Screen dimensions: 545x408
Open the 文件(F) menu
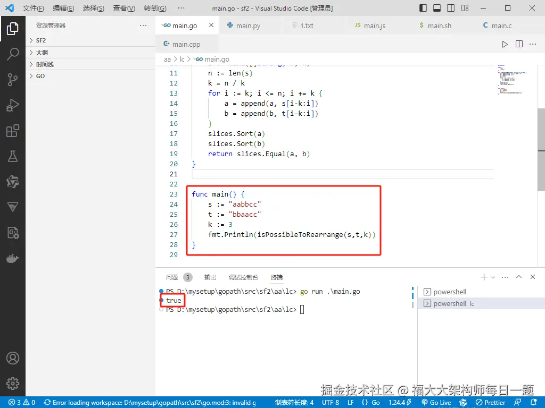coord(34,8)
